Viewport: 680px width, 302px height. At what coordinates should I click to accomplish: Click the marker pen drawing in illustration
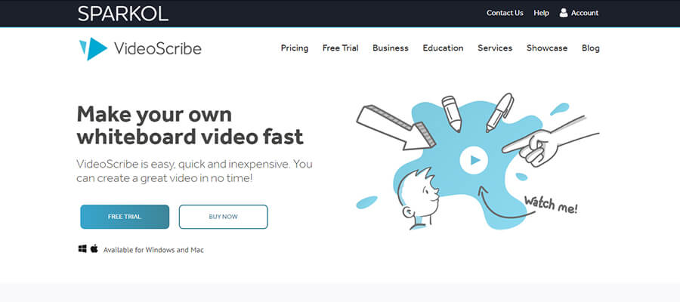[x=499, y=112]
